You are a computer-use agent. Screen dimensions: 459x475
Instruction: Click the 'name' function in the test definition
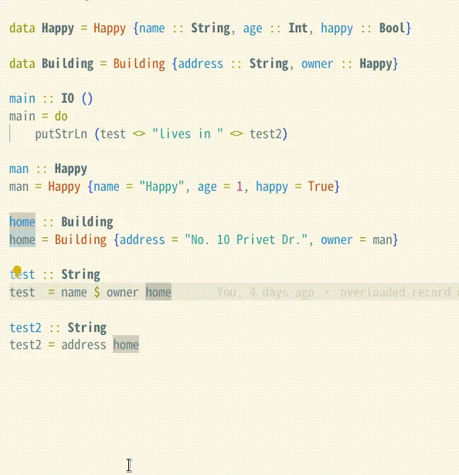point(74,292)
